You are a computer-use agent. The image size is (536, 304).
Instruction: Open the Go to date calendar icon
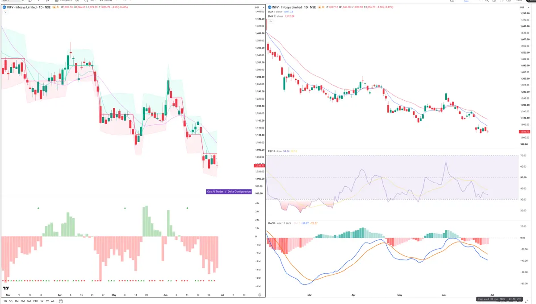61,301
